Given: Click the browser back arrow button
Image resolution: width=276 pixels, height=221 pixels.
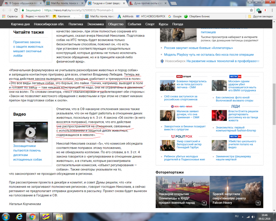Looking at the screenshot, I should coord(4,10).
